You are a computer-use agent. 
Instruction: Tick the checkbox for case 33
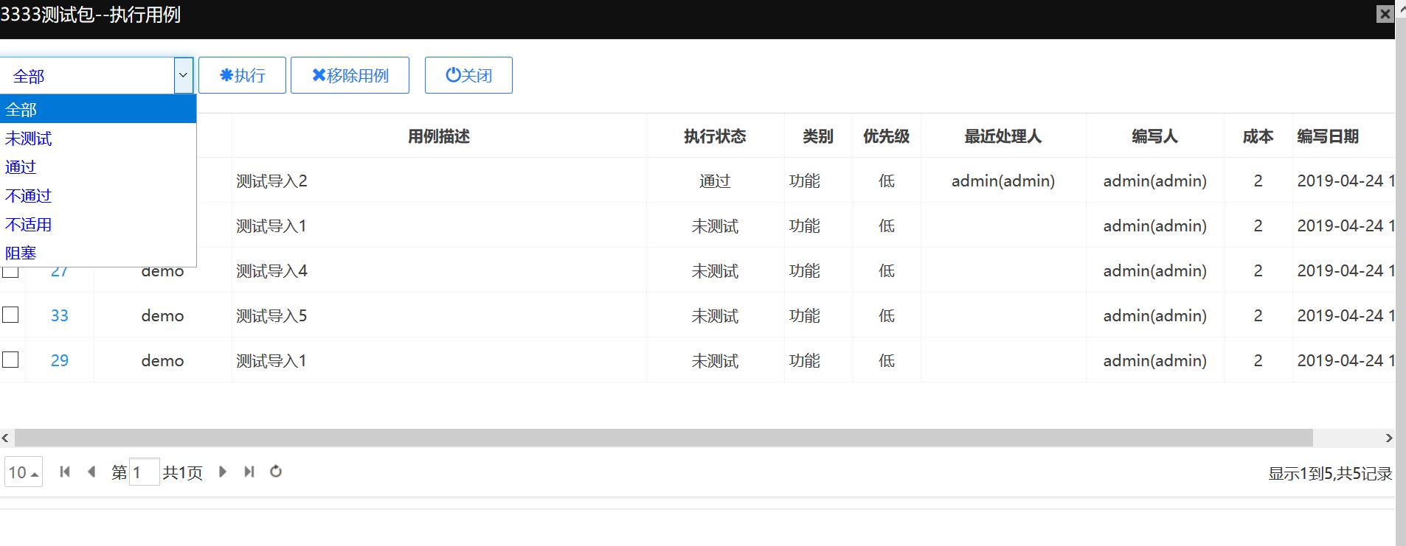point(10,315)
